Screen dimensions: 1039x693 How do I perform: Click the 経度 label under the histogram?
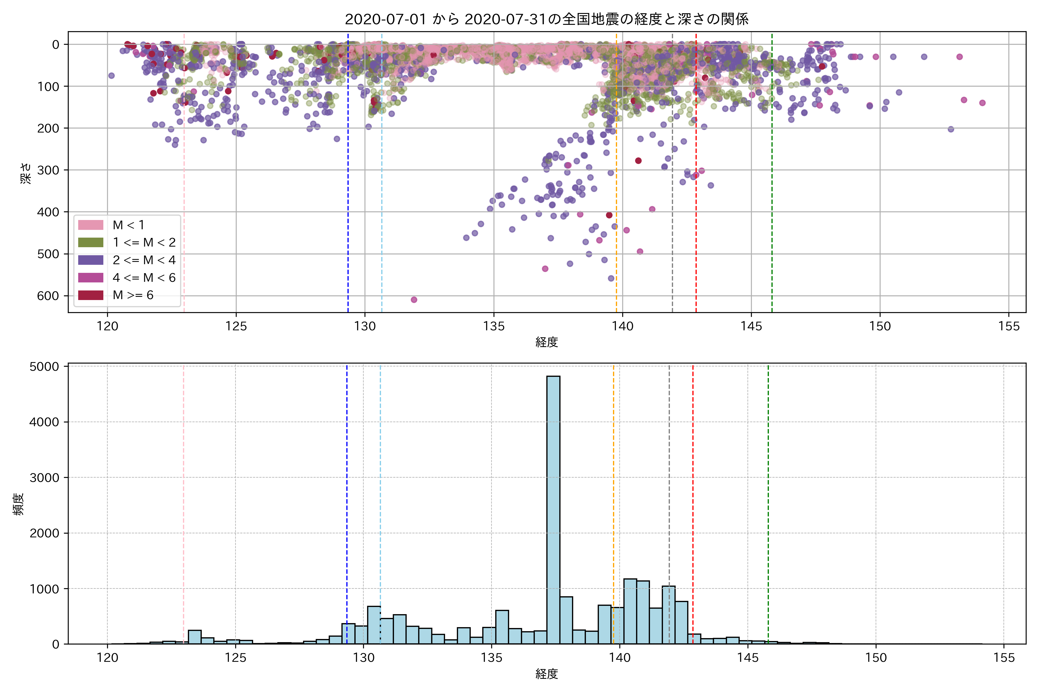coord(546,674)
